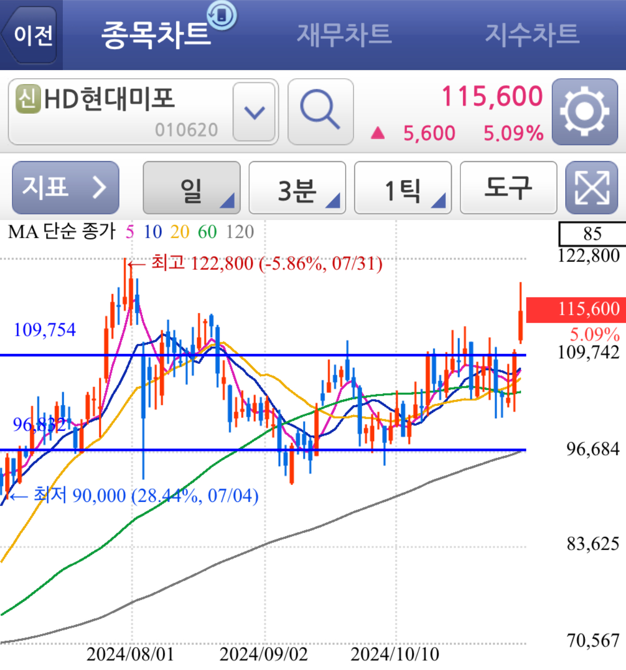Open the stock search magnifier
This screenshot has width=626, height=670.
tap(320, 111)
